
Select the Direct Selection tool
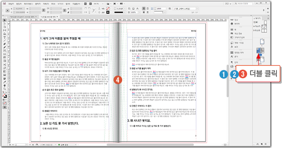[5, 24]
